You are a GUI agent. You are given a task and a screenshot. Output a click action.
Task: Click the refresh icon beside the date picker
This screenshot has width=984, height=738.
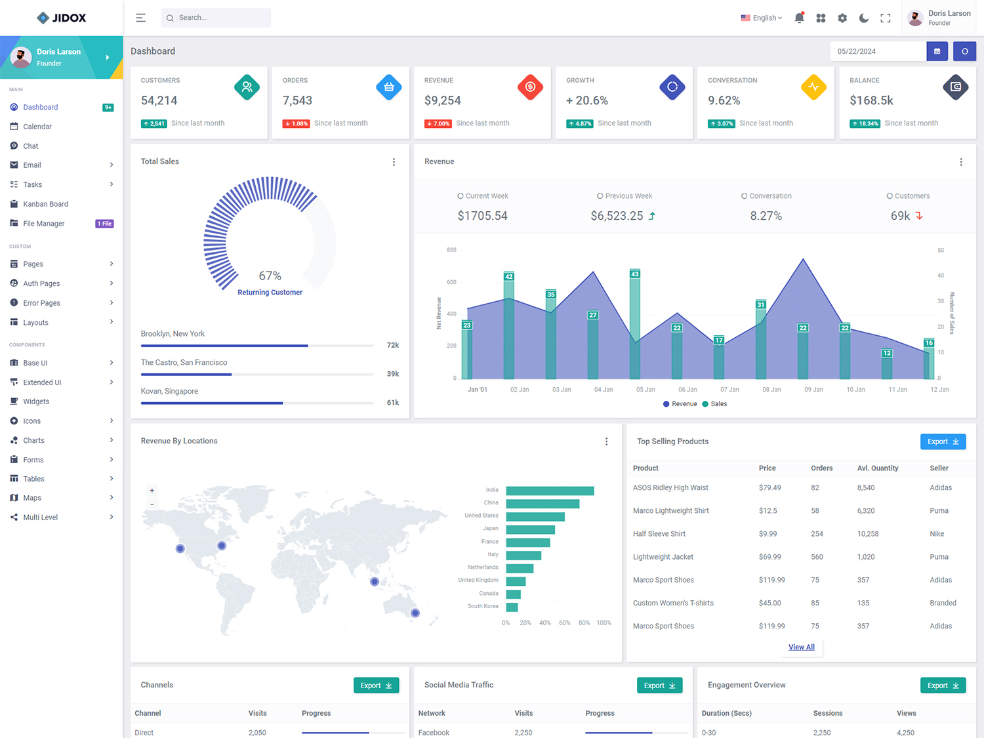point(964,51)
